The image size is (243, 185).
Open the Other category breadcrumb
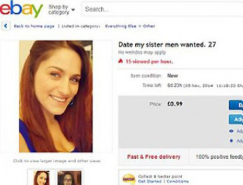click(x=149, y=26)
